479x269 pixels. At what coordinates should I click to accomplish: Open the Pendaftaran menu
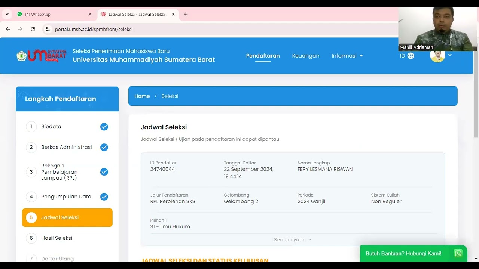tap(263, 56)
